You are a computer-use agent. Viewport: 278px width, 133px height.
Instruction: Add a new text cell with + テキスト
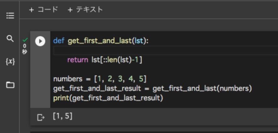[x=85, y=9]
